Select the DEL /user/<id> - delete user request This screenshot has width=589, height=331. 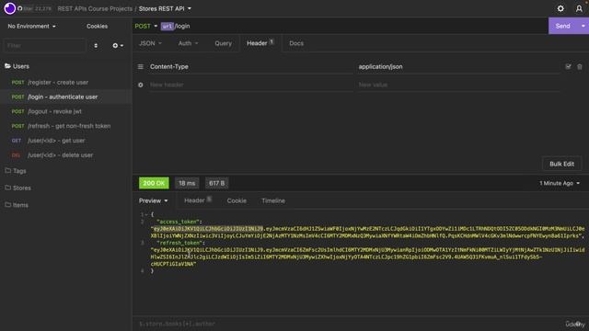coord(65,155)
